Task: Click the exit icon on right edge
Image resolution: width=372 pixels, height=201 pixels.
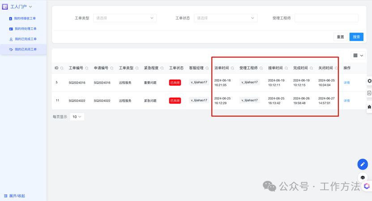Action: coord(369,93)
